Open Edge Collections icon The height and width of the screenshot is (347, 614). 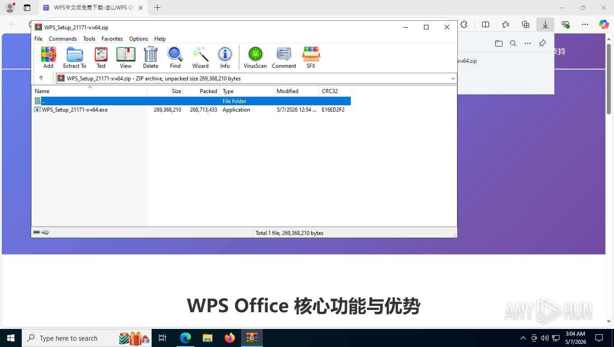click(x=526, y=24)
